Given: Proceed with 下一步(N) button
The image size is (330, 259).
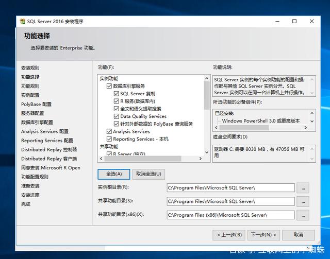Looking at the screenshot, I should pos(263,235).
